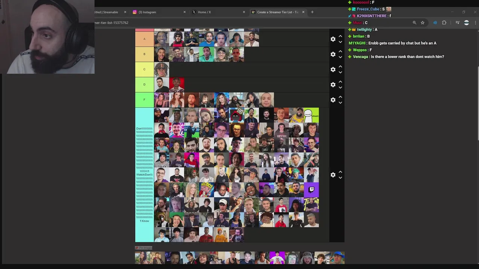Click the K290ISNTTHERE username in chat

[372, 16]
